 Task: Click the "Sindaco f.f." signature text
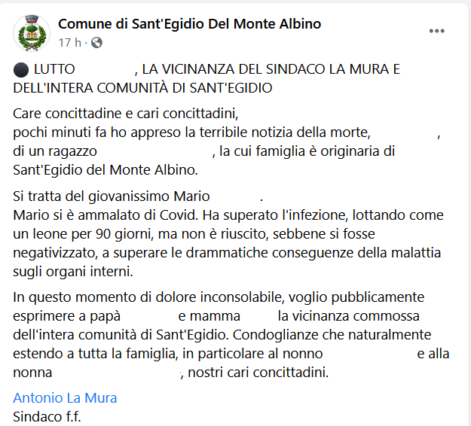(x=47, y=415)
